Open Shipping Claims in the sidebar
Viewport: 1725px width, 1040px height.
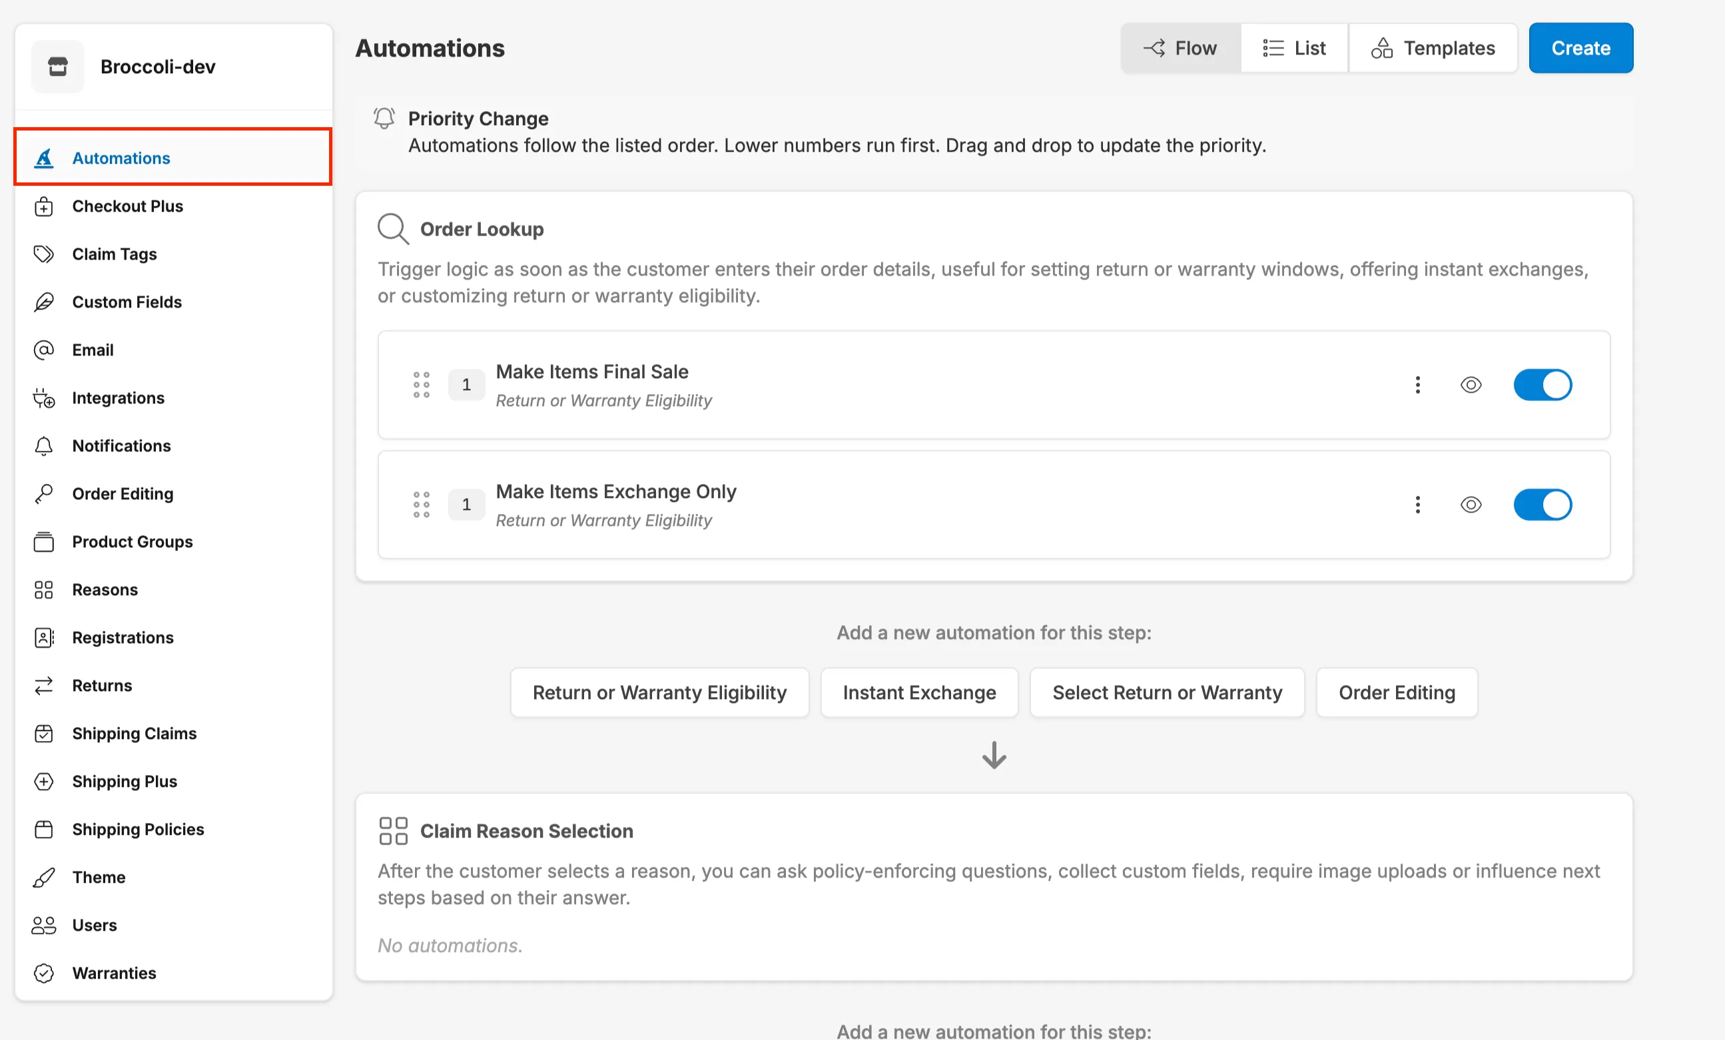coord(134,734)
